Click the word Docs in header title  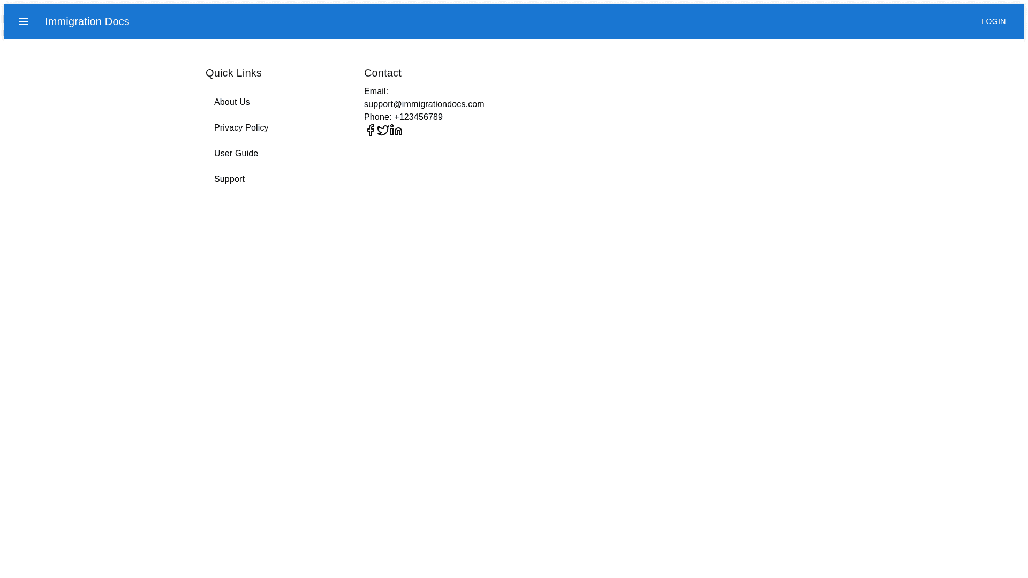coord(117,21)
